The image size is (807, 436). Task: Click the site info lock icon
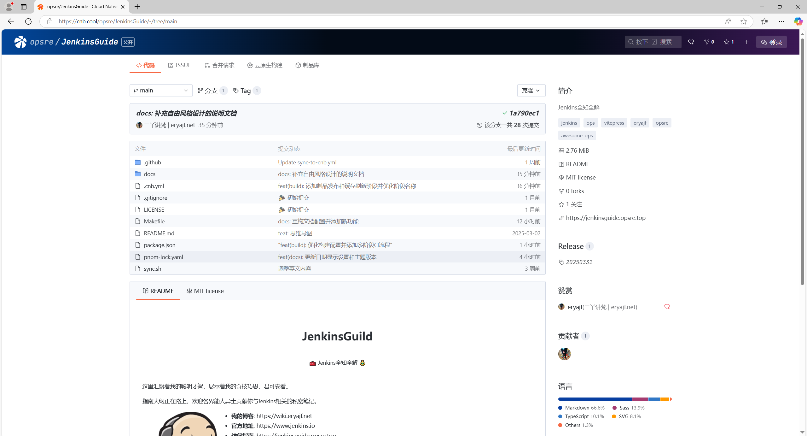[49, 21]
